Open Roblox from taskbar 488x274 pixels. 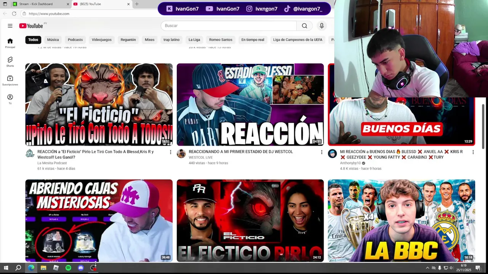56,268
